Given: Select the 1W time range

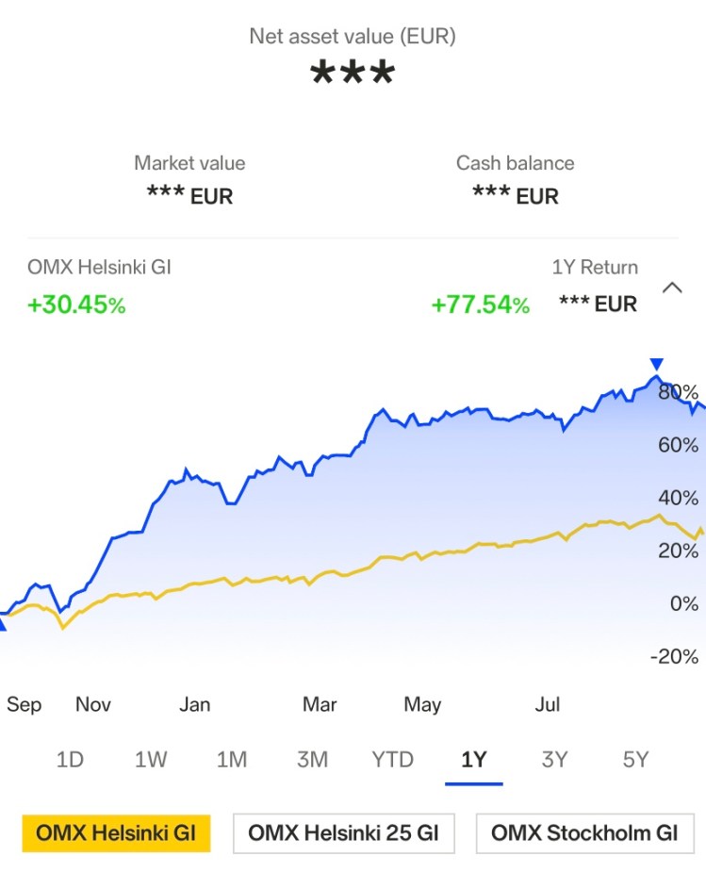Looking at the screenshot, I should point(151,759).
